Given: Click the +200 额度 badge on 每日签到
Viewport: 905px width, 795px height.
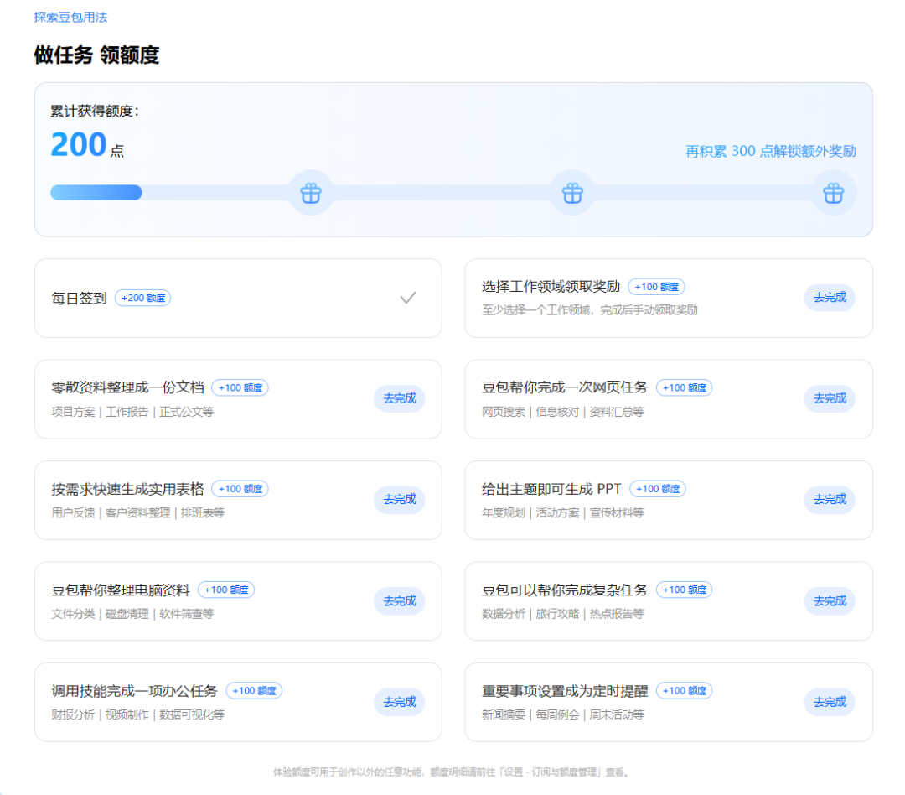Looking at the screenshot, I should [x=143, y=299].
